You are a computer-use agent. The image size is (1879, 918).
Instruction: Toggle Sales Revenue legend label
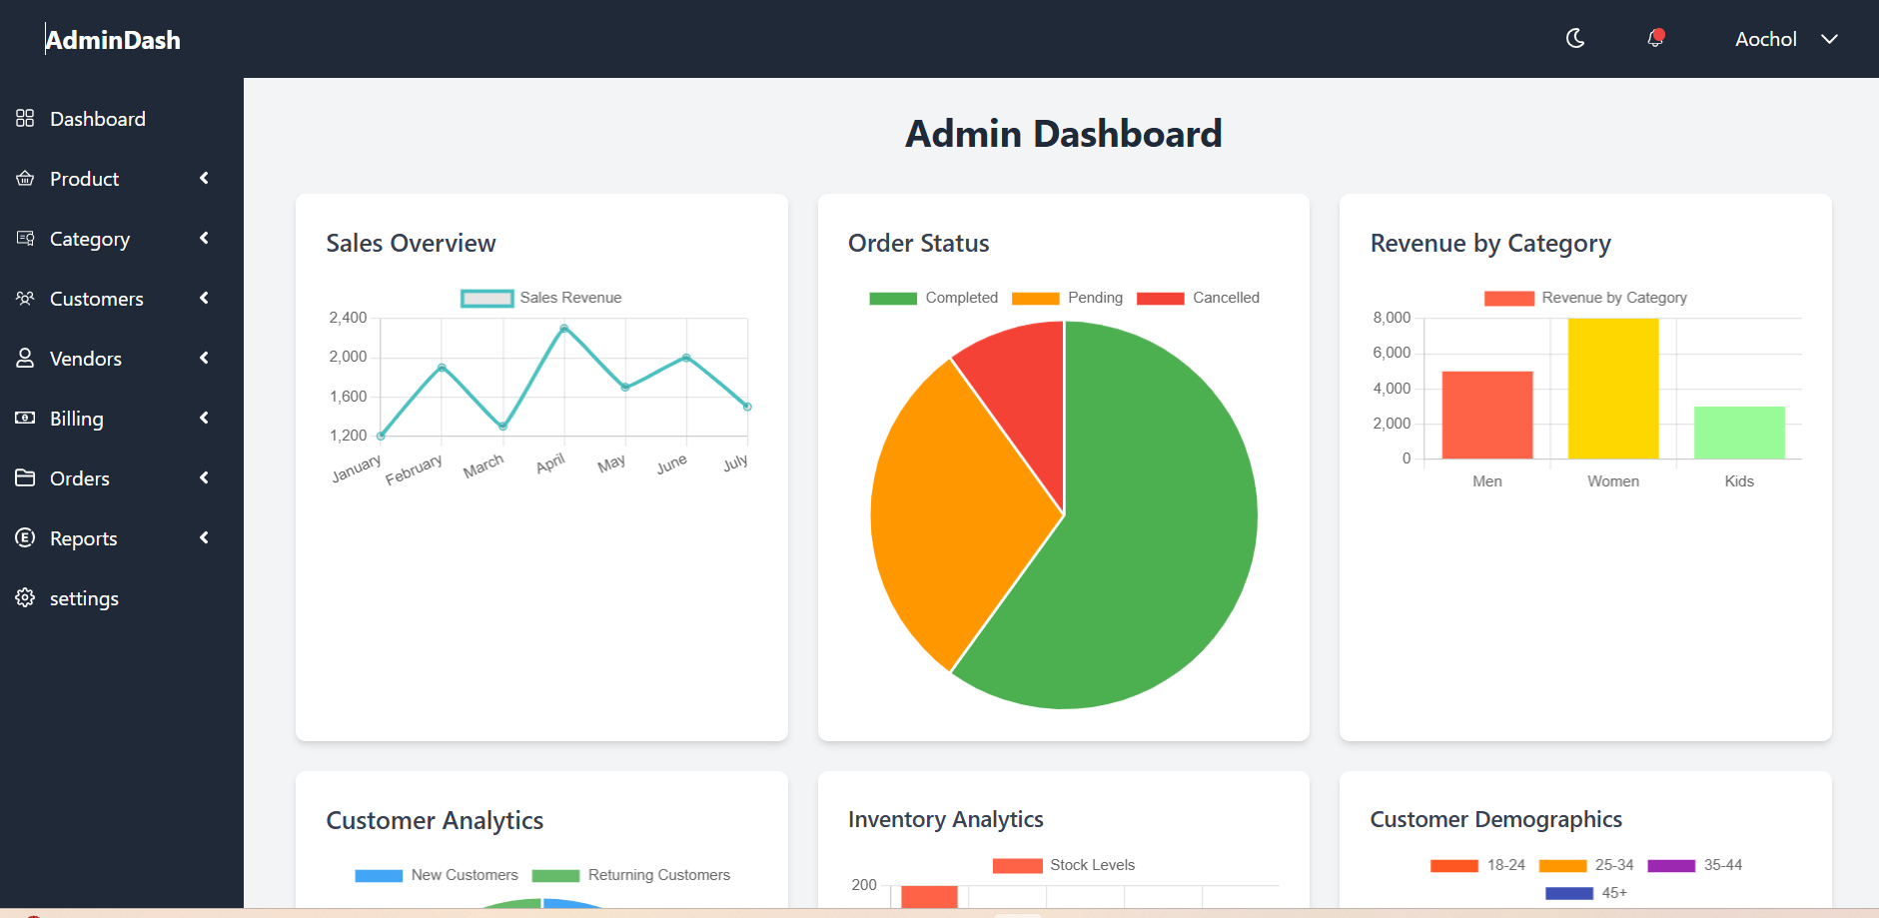570,298
